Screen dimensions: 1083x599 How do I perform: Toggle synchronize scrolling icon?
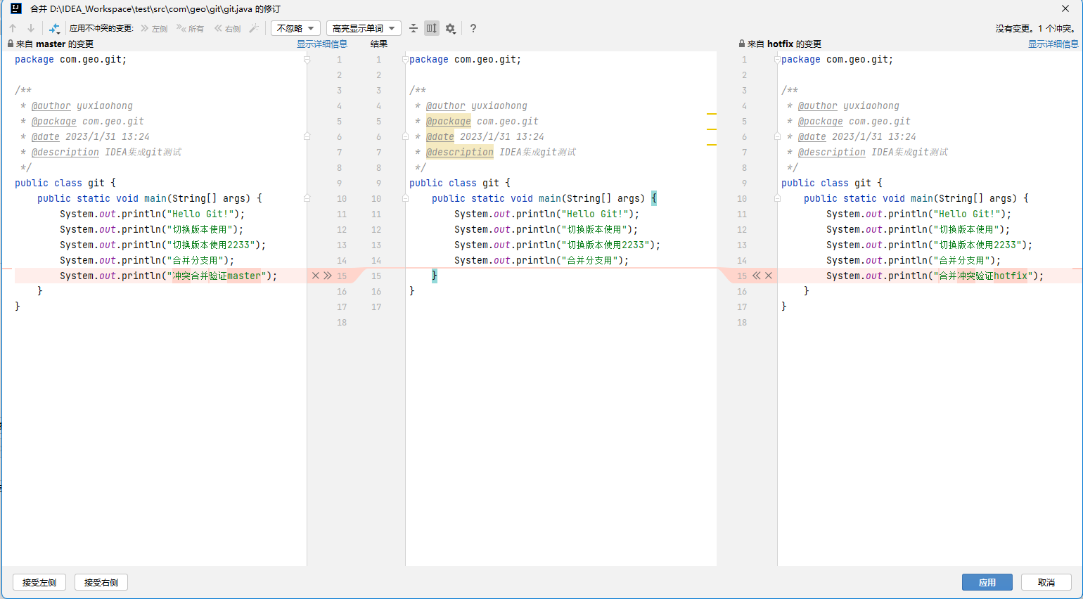[432, 28]
